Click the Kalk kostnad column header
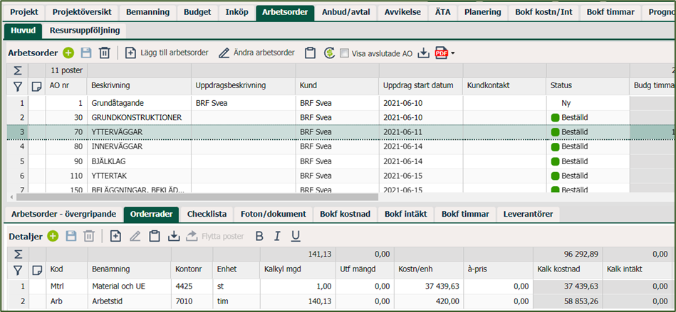Viewport: 676px width, 312px height. click(568, 269)
